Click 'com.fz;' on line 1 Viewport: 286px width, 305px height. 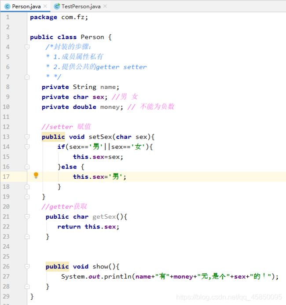pos(75,17)
